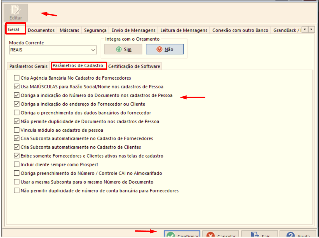
Task: Click the Sim button text label
Action: 128,49
